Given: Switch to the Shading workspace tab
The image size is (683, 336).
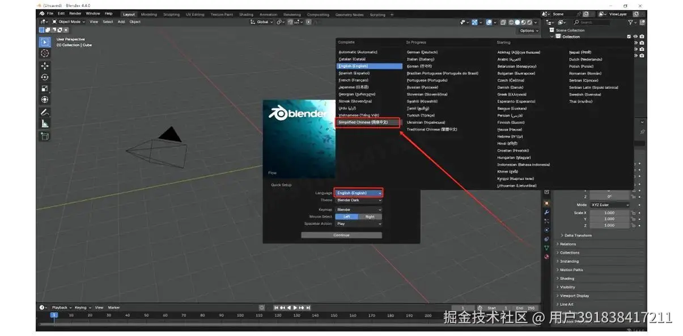Looking at the screenshot, I should [246, 14].
